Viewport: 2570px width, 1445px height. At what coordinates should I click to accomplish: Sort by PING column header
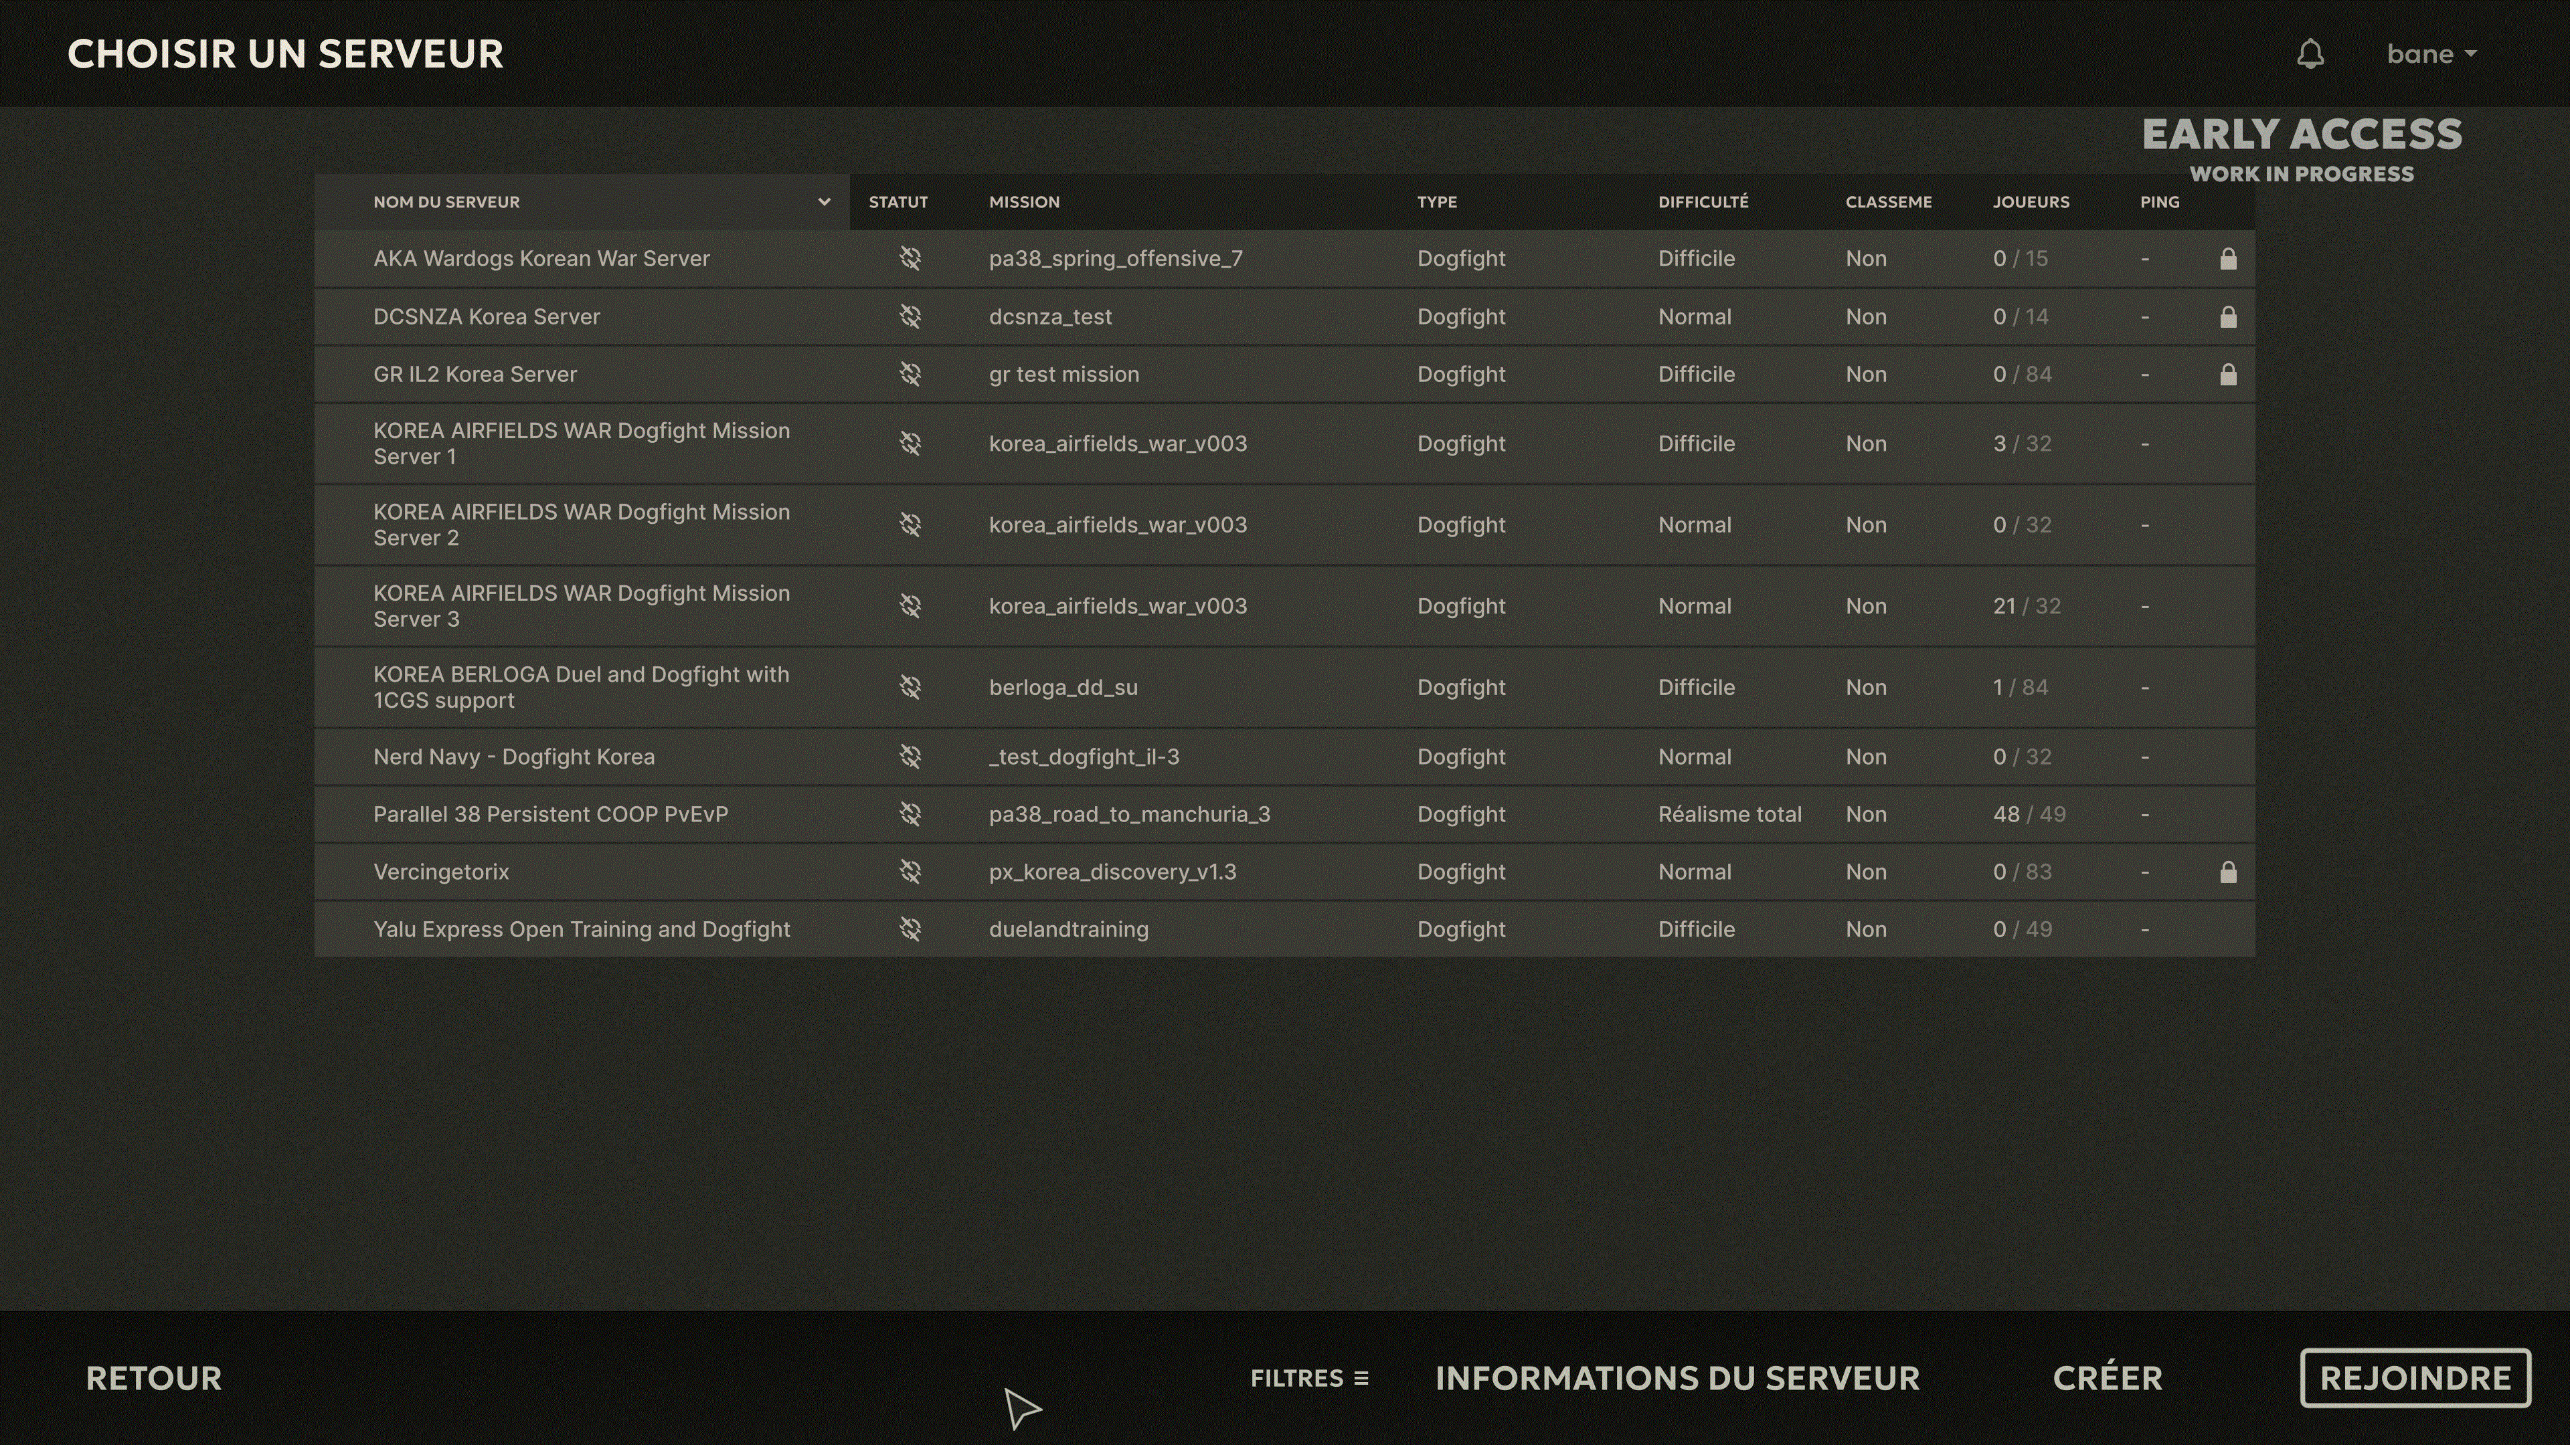coord(2159,201)
